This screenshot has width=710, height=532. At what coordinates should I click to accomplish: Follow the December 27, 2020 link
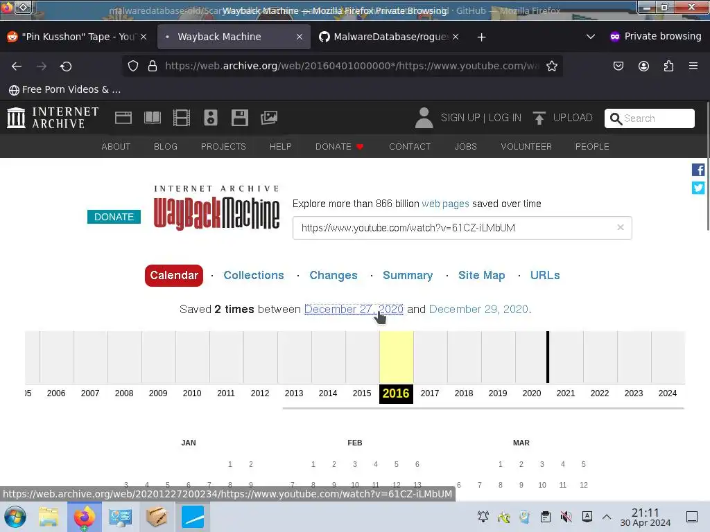click(354, 309)
